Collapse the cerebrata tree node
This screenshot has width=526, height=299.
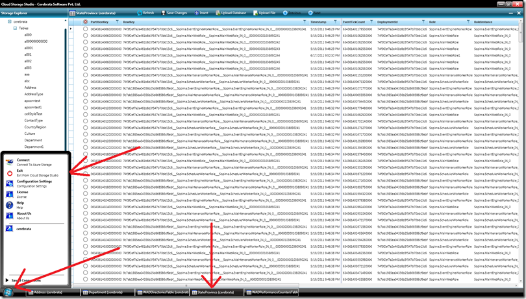click(x=9, y=21)
